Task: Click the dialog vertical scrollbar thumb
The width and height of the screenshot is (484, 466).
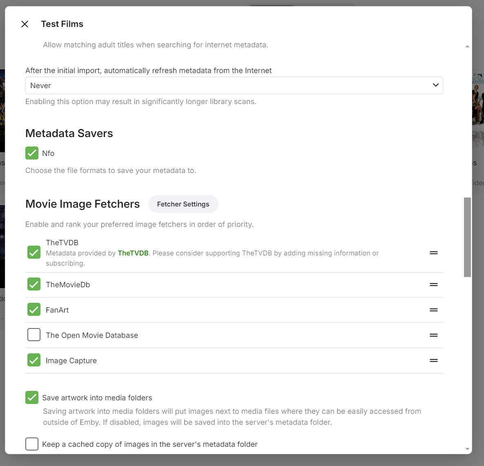Action: click(x=467, y=237)
